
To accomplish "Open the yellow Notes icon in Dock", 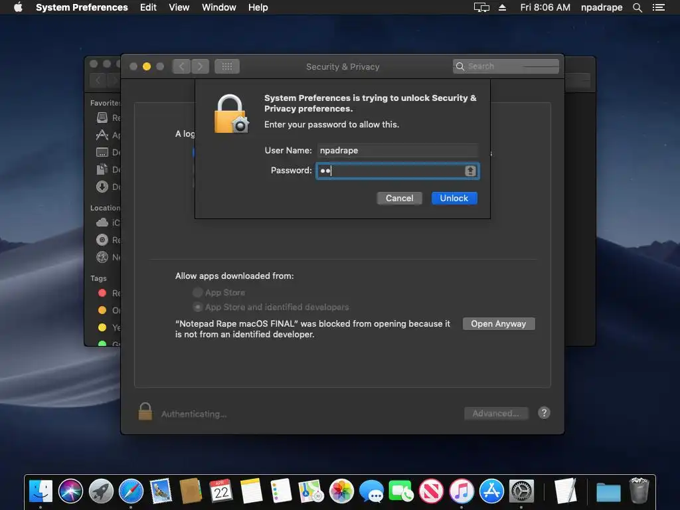I will click(x=251, y=491).
